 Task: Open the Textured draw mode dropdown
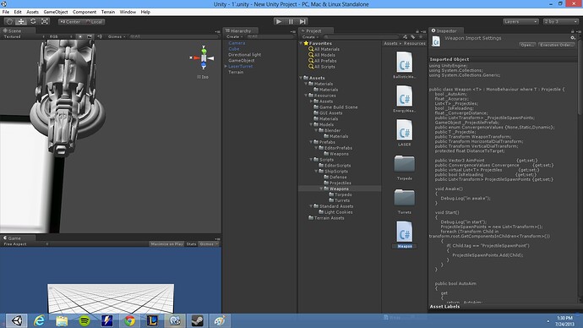24,36
